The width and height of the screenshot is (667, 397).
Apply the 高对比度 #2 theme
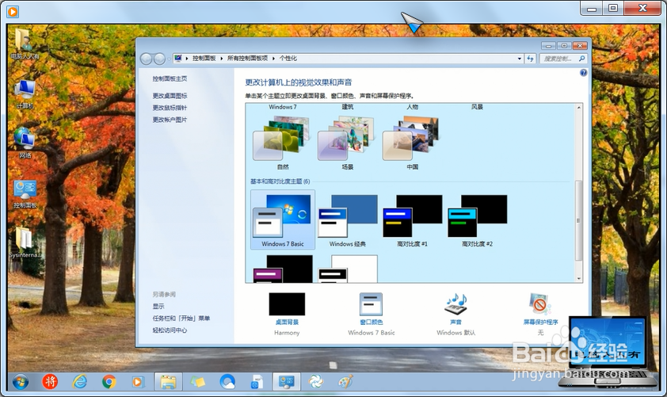tap(477, 220)
